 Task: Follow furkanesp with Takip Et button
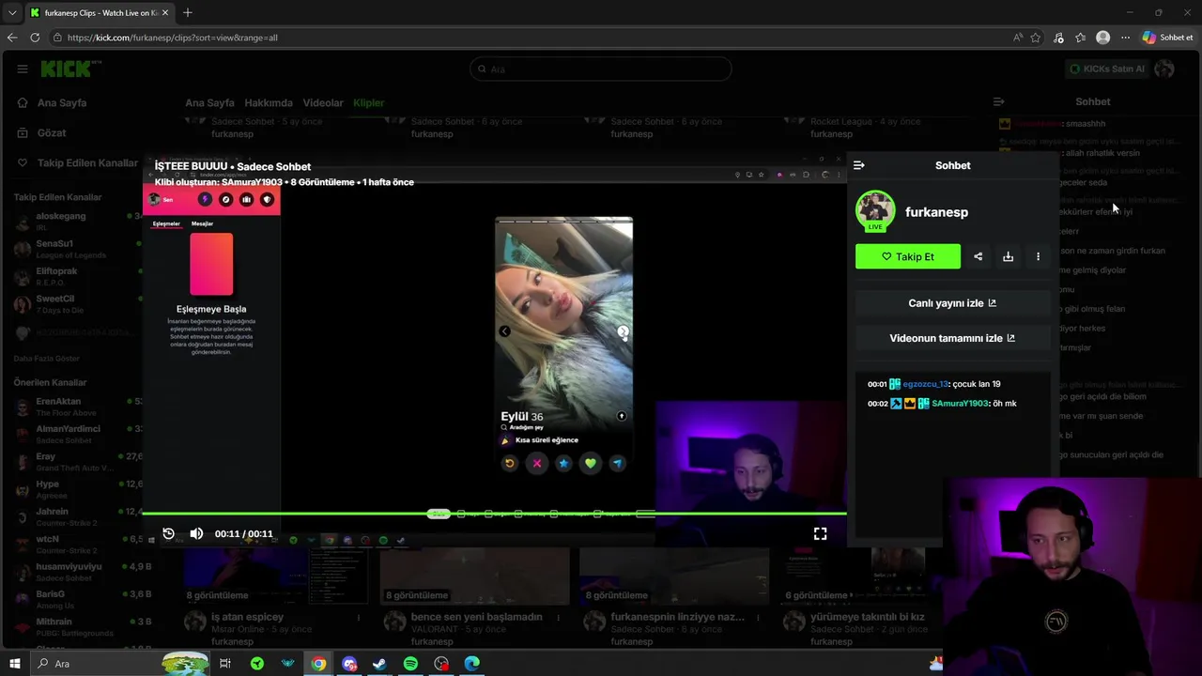point(908,256)
